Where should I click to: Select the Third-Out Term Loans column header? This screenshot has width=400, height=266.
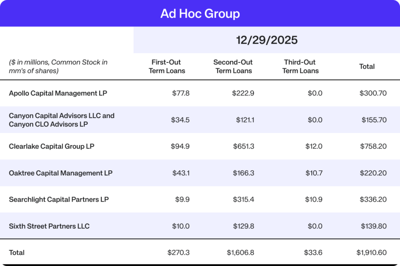coord(300,66)
